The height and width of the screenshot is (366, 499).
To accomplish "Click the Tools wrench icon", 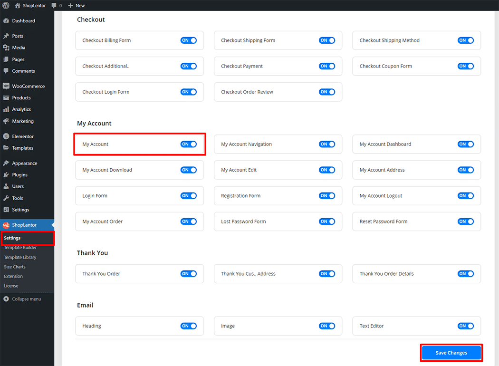I will 6,198.
